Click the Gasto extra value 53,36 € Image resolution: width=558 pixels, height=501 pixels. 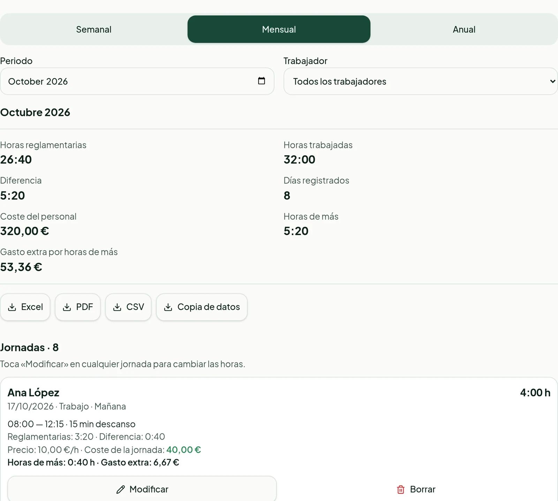[21, 267]
